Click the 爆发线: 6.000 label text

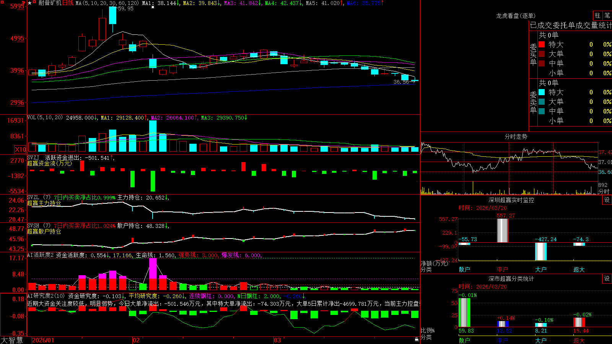pos(241,255)
